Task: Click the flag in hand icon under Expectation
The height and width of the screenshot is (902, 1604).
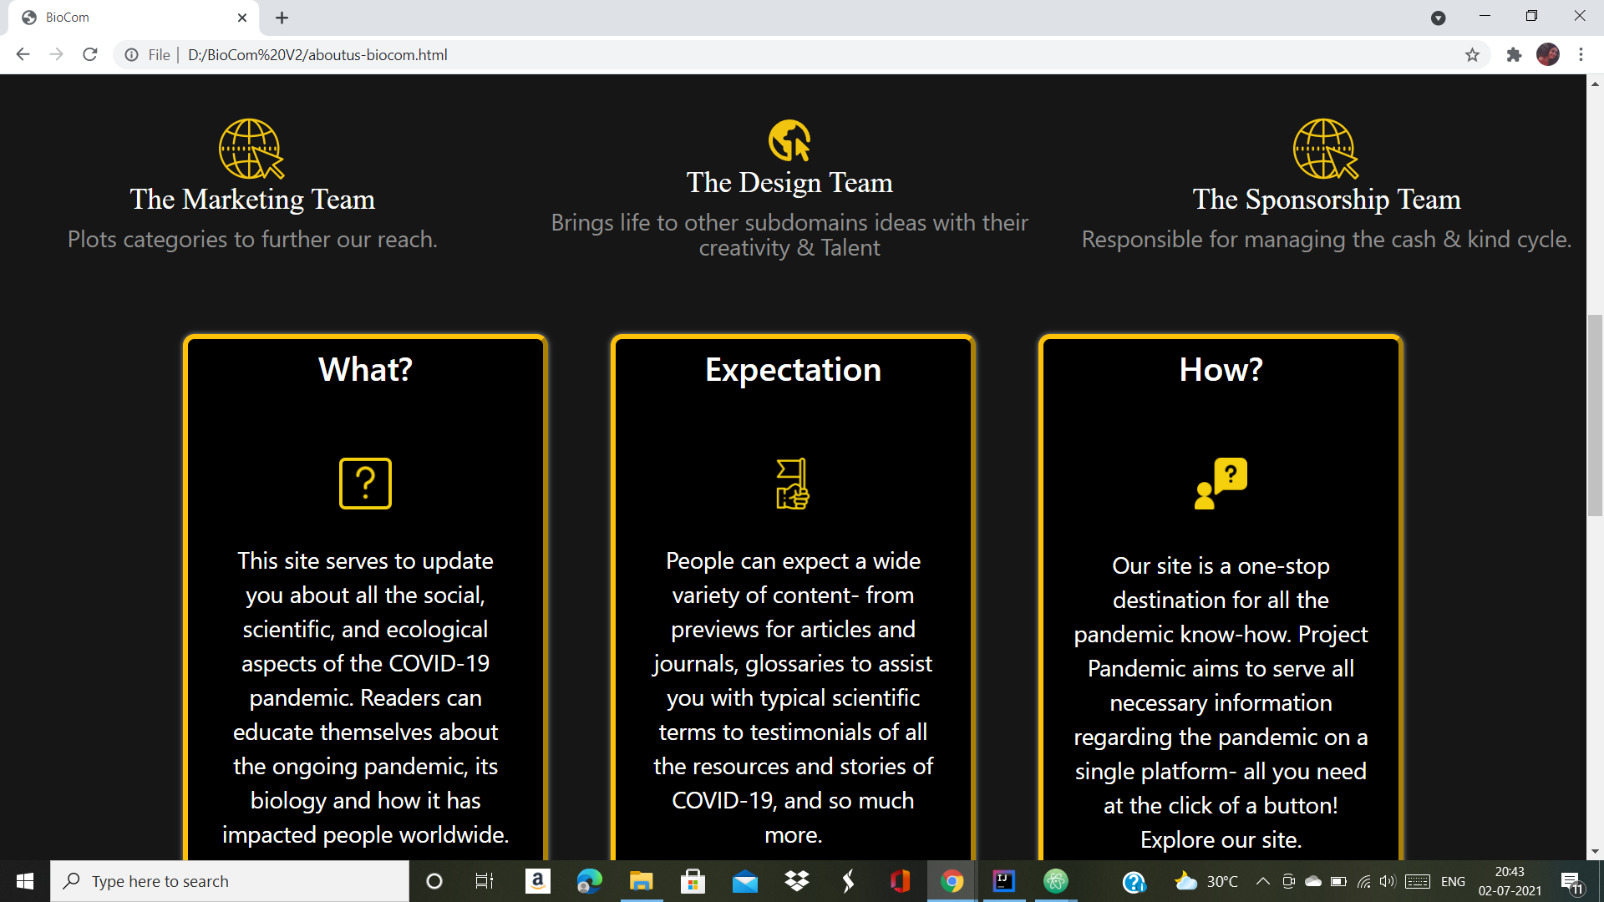Action: pos(793,484)
